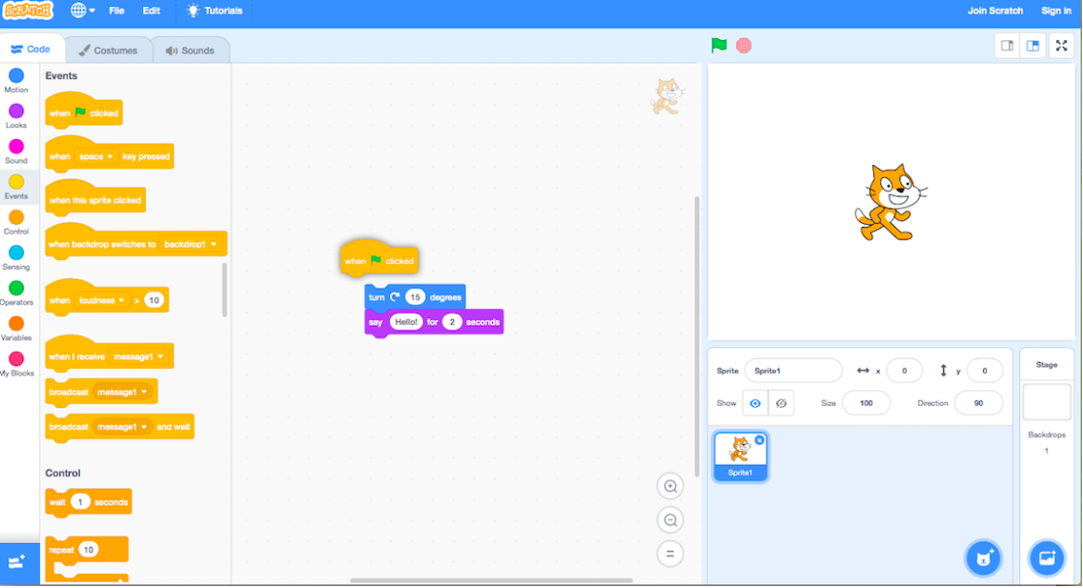Click the workspace horizontal scrollbar
The height and width of the screenshot is (588, 1083).
491,580
